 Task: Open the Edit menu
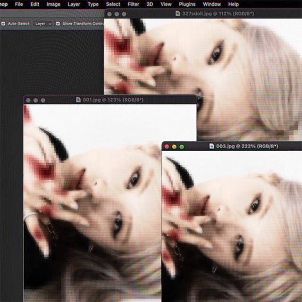click(35, 4)
